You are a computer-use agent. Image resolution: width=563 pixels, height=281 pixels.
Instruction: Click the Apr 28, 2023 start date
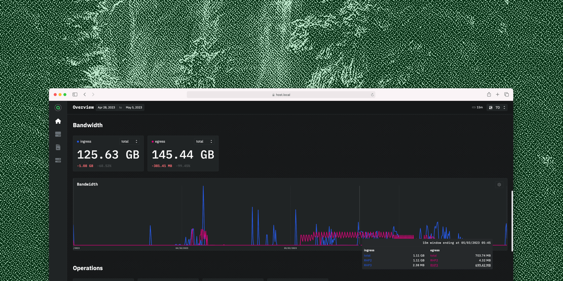[x=106, y=108]
